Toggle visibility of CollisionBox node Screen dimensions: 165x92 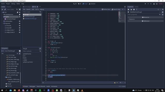(20, 21)
